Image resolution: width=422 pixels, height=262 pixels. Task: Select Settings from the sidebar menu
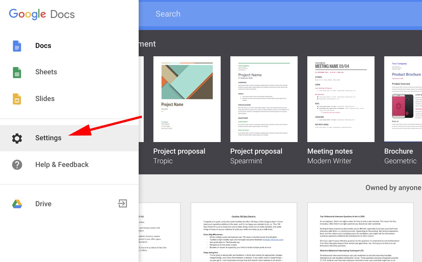tap(48, 138)
